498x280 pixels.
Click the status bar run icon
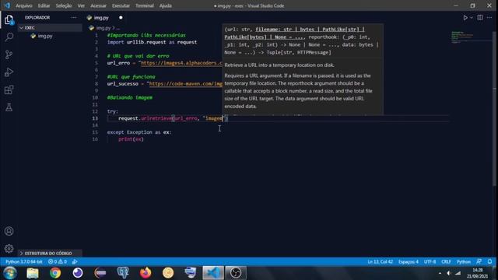point(75,261)
